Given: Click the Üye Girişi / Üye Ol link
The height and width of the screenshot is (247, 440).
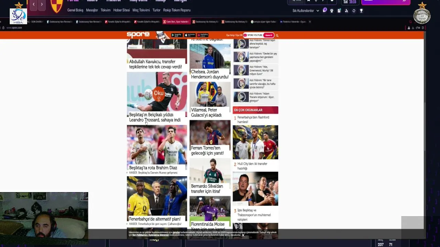Looking at the screenshot, I should (x=234, y=35).
